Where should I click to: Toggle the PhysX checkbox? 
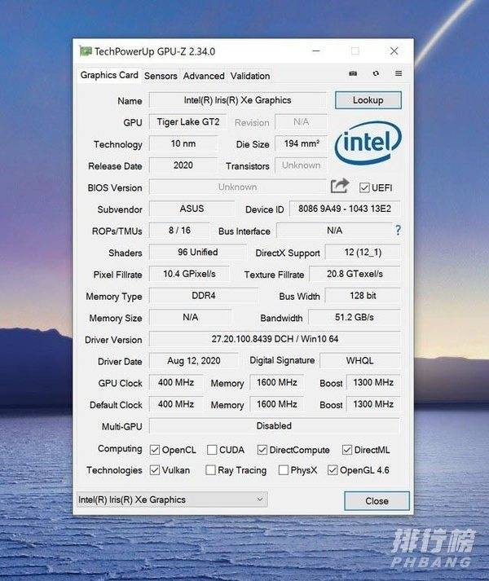(x=284, y=470)
